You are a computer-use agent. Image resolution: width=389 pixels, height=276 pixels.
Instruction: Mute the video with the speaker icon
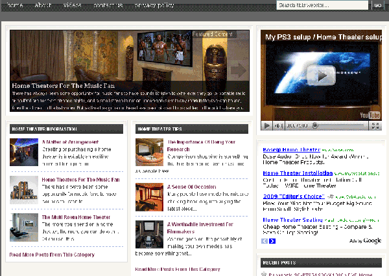(279, 126)
